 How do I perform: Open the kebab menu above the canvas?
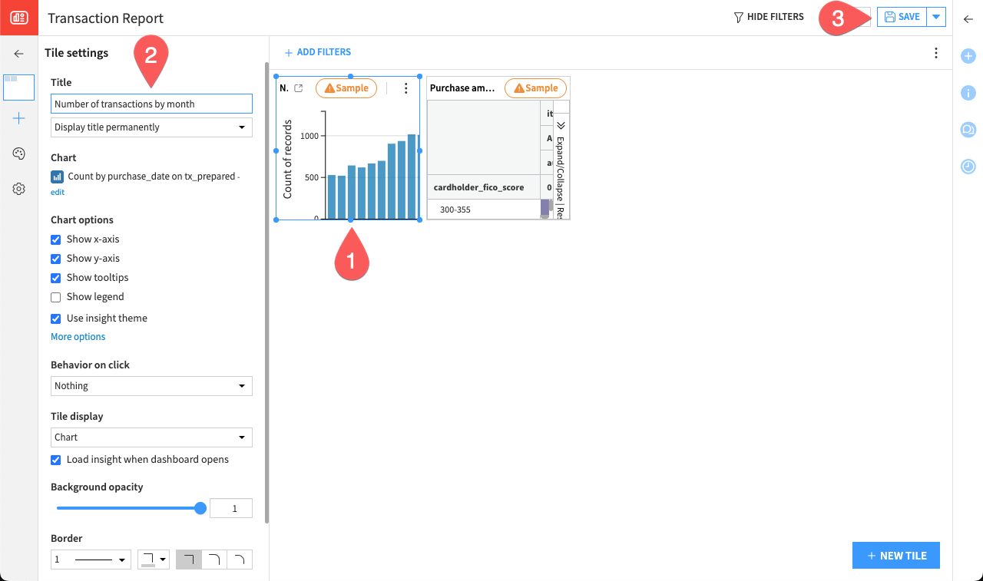(935, 52)
